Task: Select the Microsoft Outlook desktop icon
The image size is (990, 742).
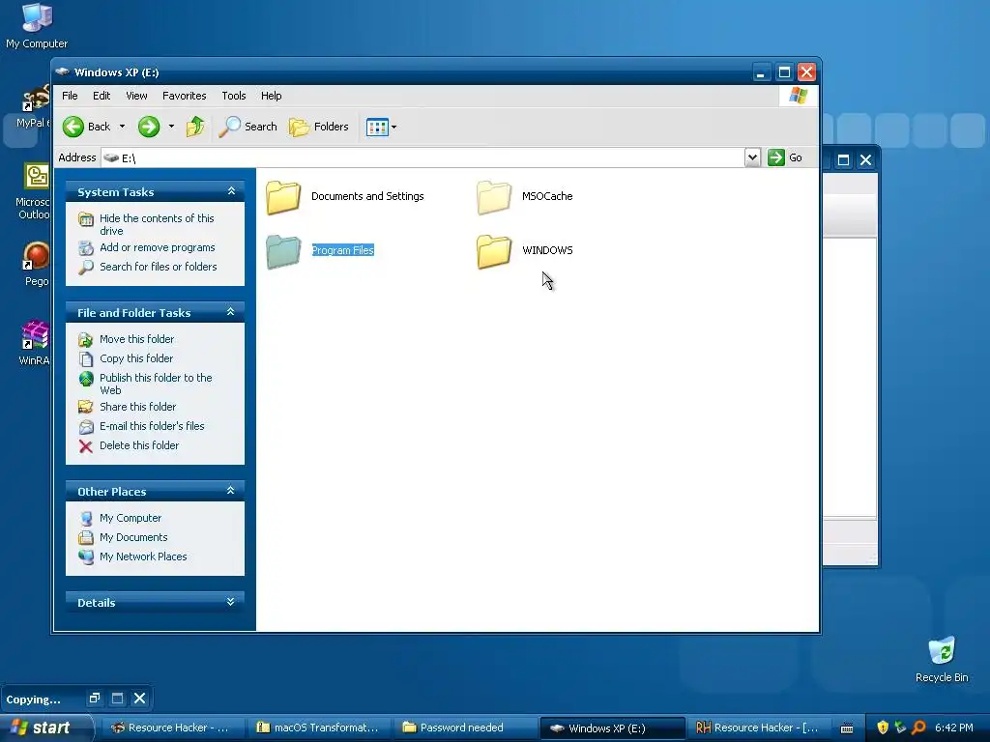Action: [33, 191]
